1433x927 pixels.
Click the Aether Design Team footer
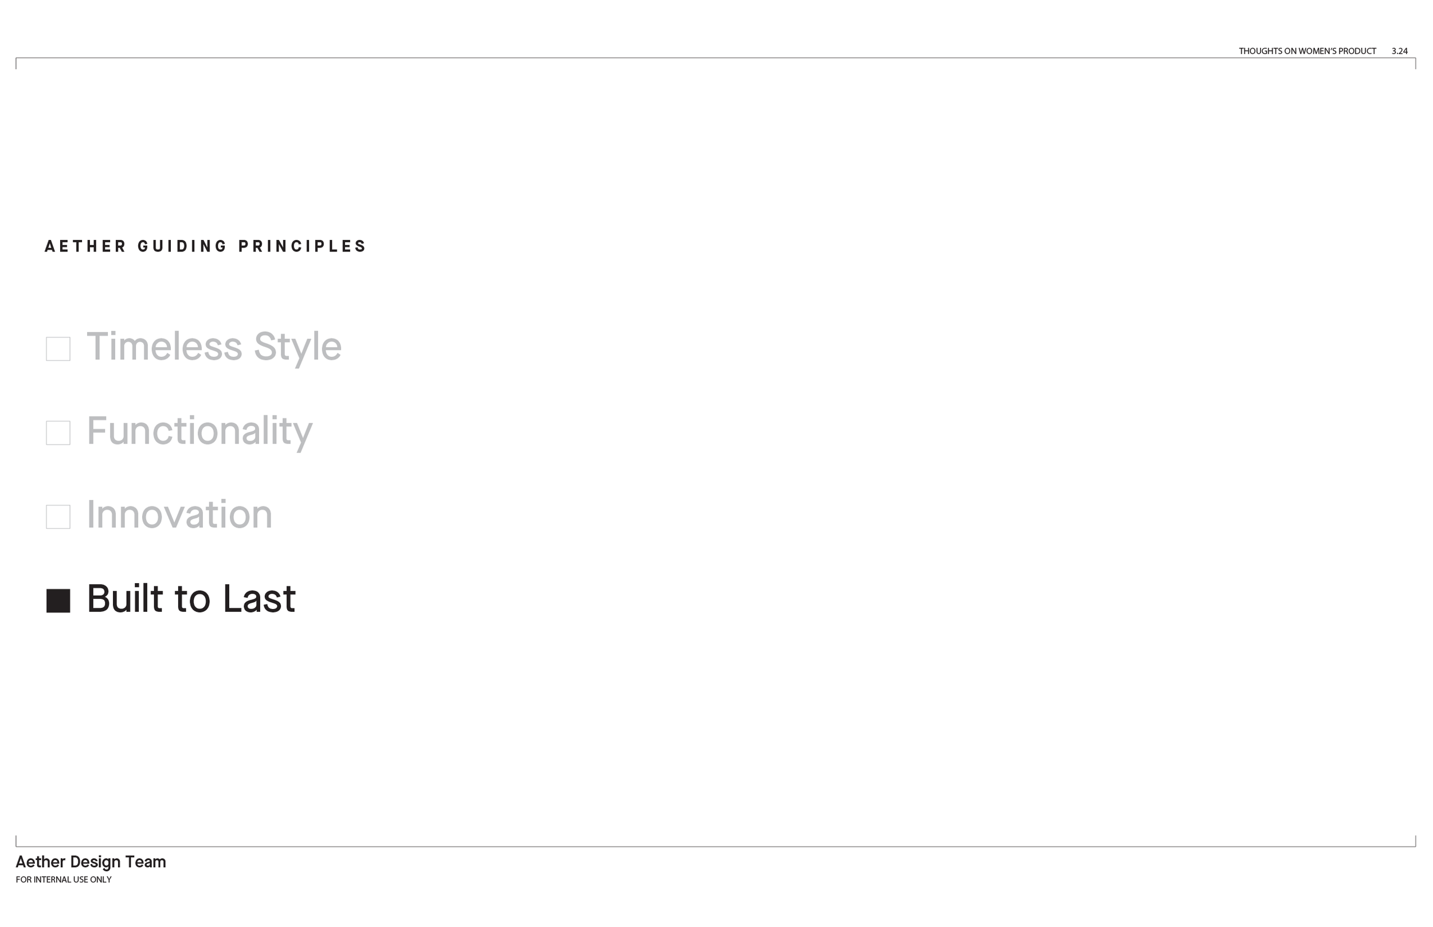click(x=91, y=862)
